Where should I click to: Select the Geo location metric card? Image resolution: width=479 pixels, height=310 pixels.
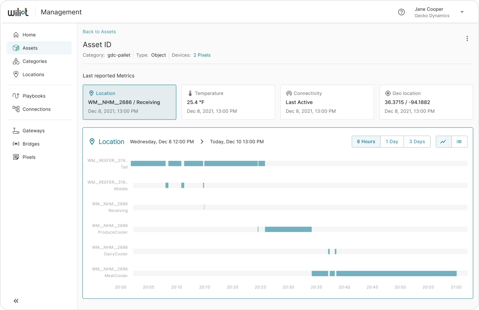click(x=426, y=102)
